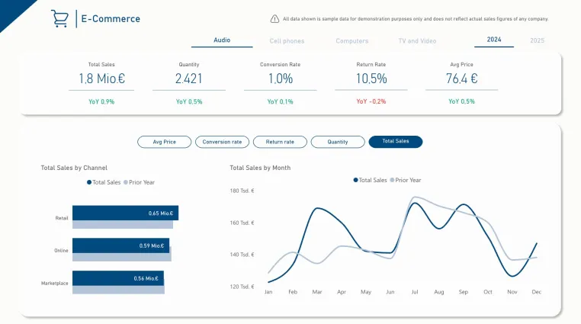Open the Cell phones category tab
This screenshot has width=581, height=324.
[x=287, y=40]
